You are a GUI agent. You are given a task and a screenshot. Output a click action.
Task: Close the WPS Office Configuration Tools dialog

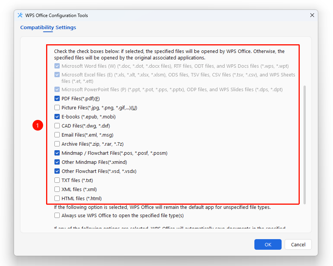pyautogui.click(x=312, y=15)
